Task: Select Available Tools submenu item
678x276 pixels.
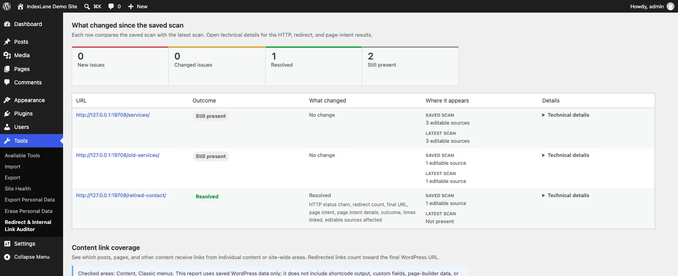Action: (22, 156)
